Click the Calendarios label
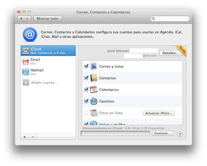This screenshot has width=207, height=166. pyautogui.click(x=109, y=90)
